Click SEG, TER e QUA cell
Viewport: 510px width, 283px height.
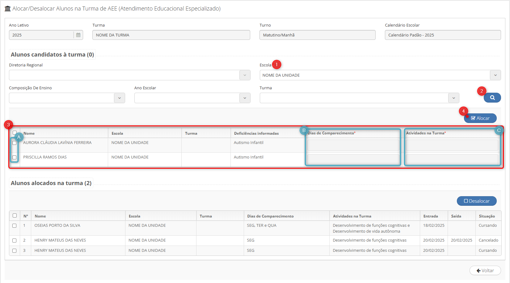click(262, 225)
